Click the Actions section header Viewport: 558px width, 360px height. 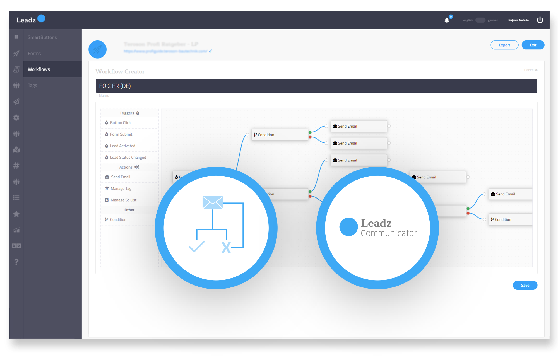coord(129,167)
